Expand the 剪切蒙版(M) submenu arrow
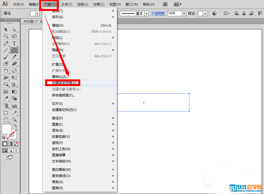264x194 pixels. click(113, 170)
